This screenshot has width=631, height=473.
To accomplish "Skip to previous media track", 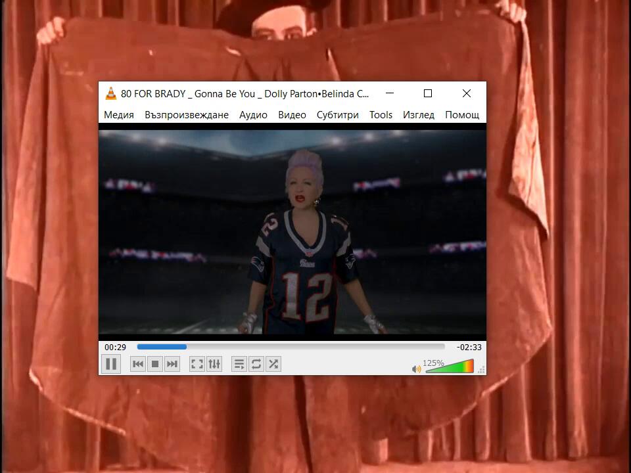I will point(138,364).
